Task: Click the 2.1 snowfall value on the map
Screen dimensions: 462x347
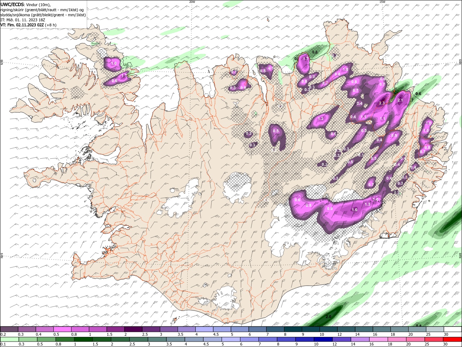Action: (400, 100)
